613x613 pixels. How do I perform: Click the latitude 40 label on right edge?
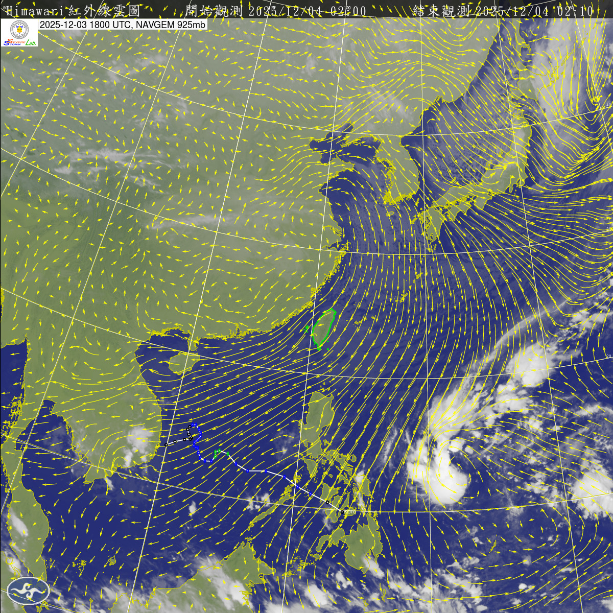click(x=608, y=105)
